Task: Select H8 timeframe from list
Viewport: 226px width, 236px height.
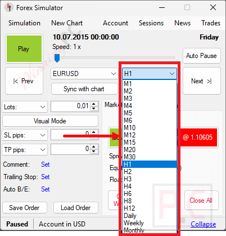Action: point(150,201)
